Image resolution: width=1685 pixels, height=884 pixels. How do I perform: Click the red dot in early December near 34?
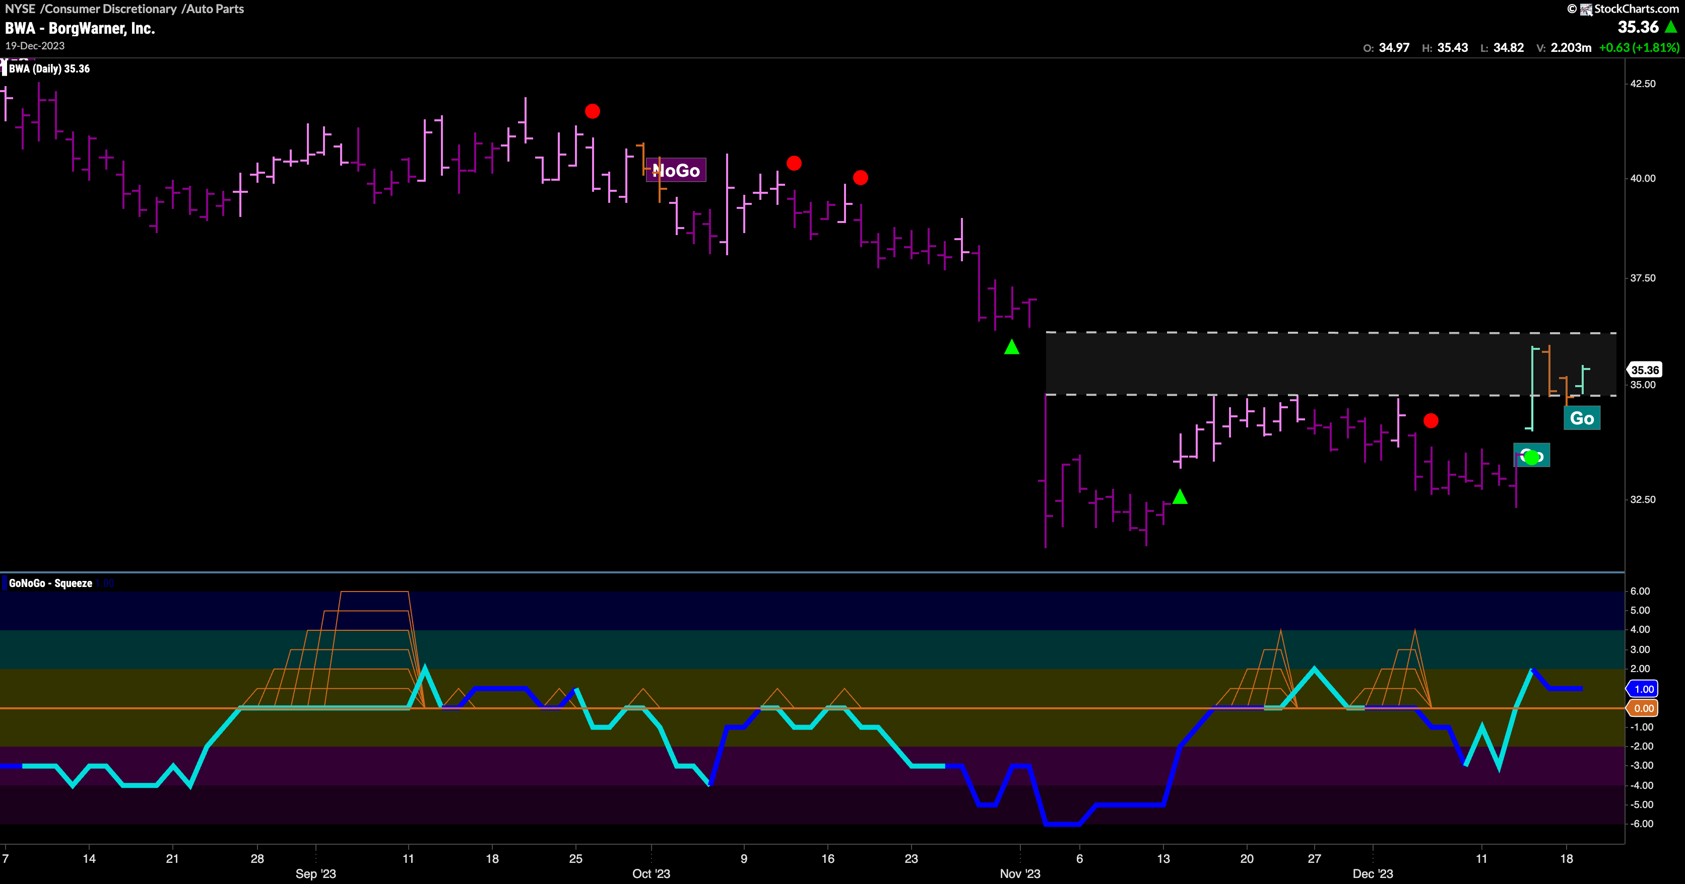1431,421
